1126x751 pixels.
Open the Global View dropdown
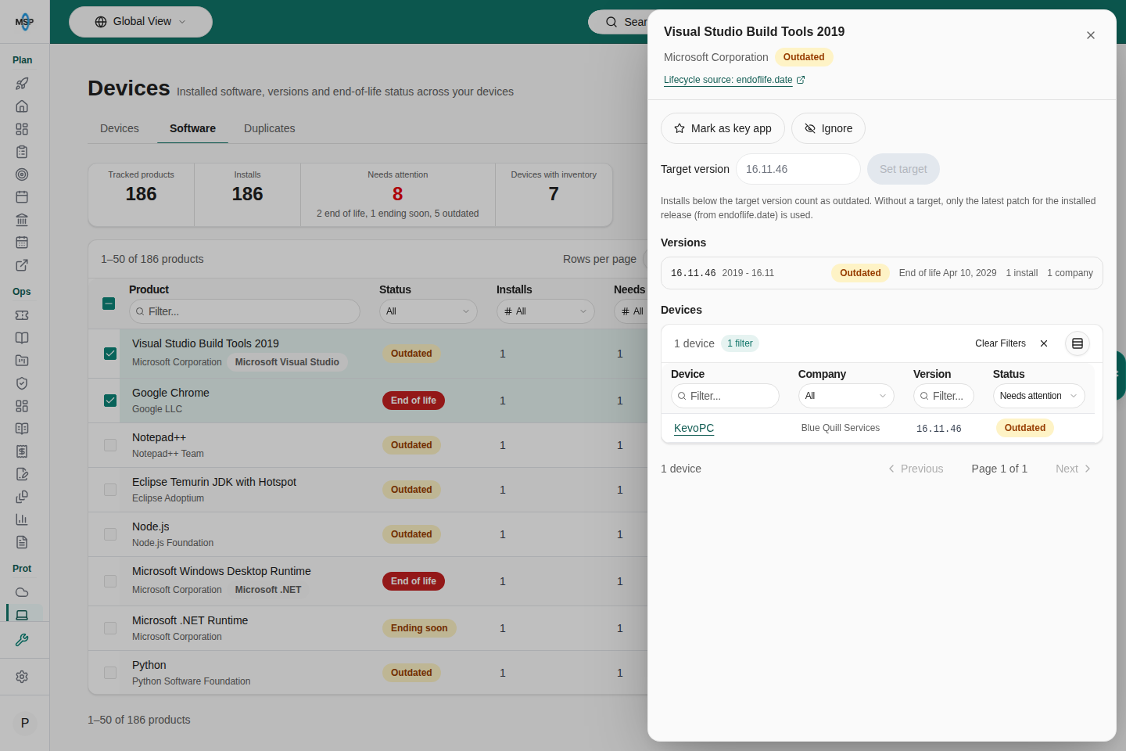click(x=141, y=22)
